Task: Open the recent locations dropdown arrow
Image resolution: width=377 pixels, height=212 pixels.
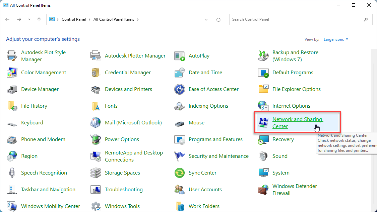Action: point(29,19)
